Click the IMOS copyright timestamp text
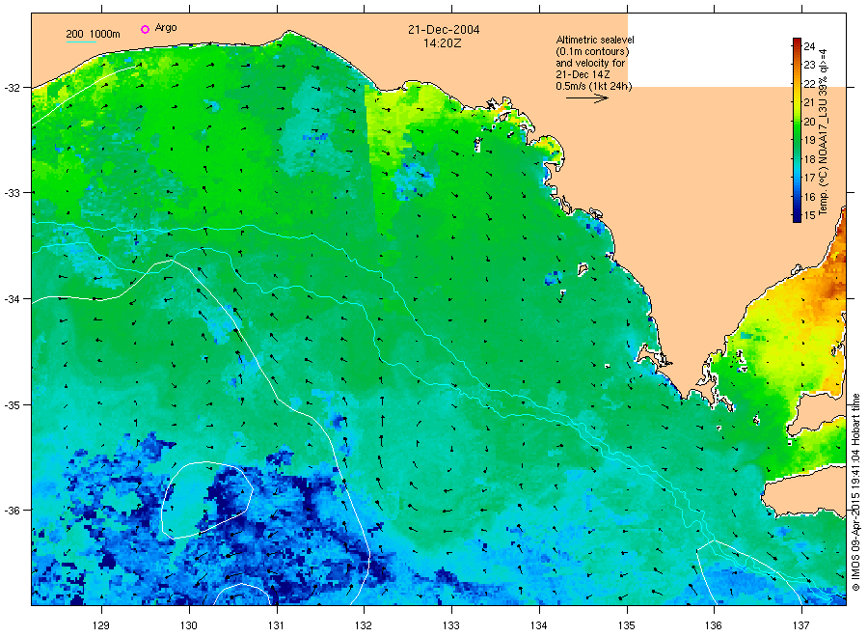This screenshot has height=637, width=868. coord(855,492)
